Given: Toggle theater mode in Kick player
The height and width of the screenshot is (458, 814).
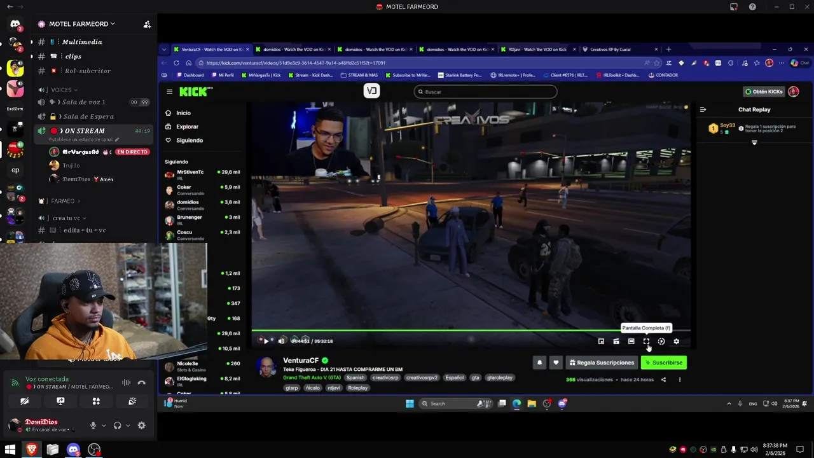Looking at the screenshot, I should (x=631, y=342).
